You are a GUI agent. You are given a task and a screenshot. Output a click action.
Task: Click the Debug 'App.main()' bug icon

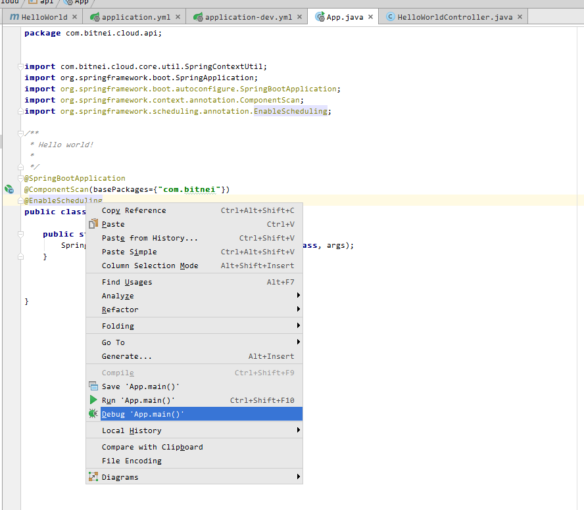point(93,413)
